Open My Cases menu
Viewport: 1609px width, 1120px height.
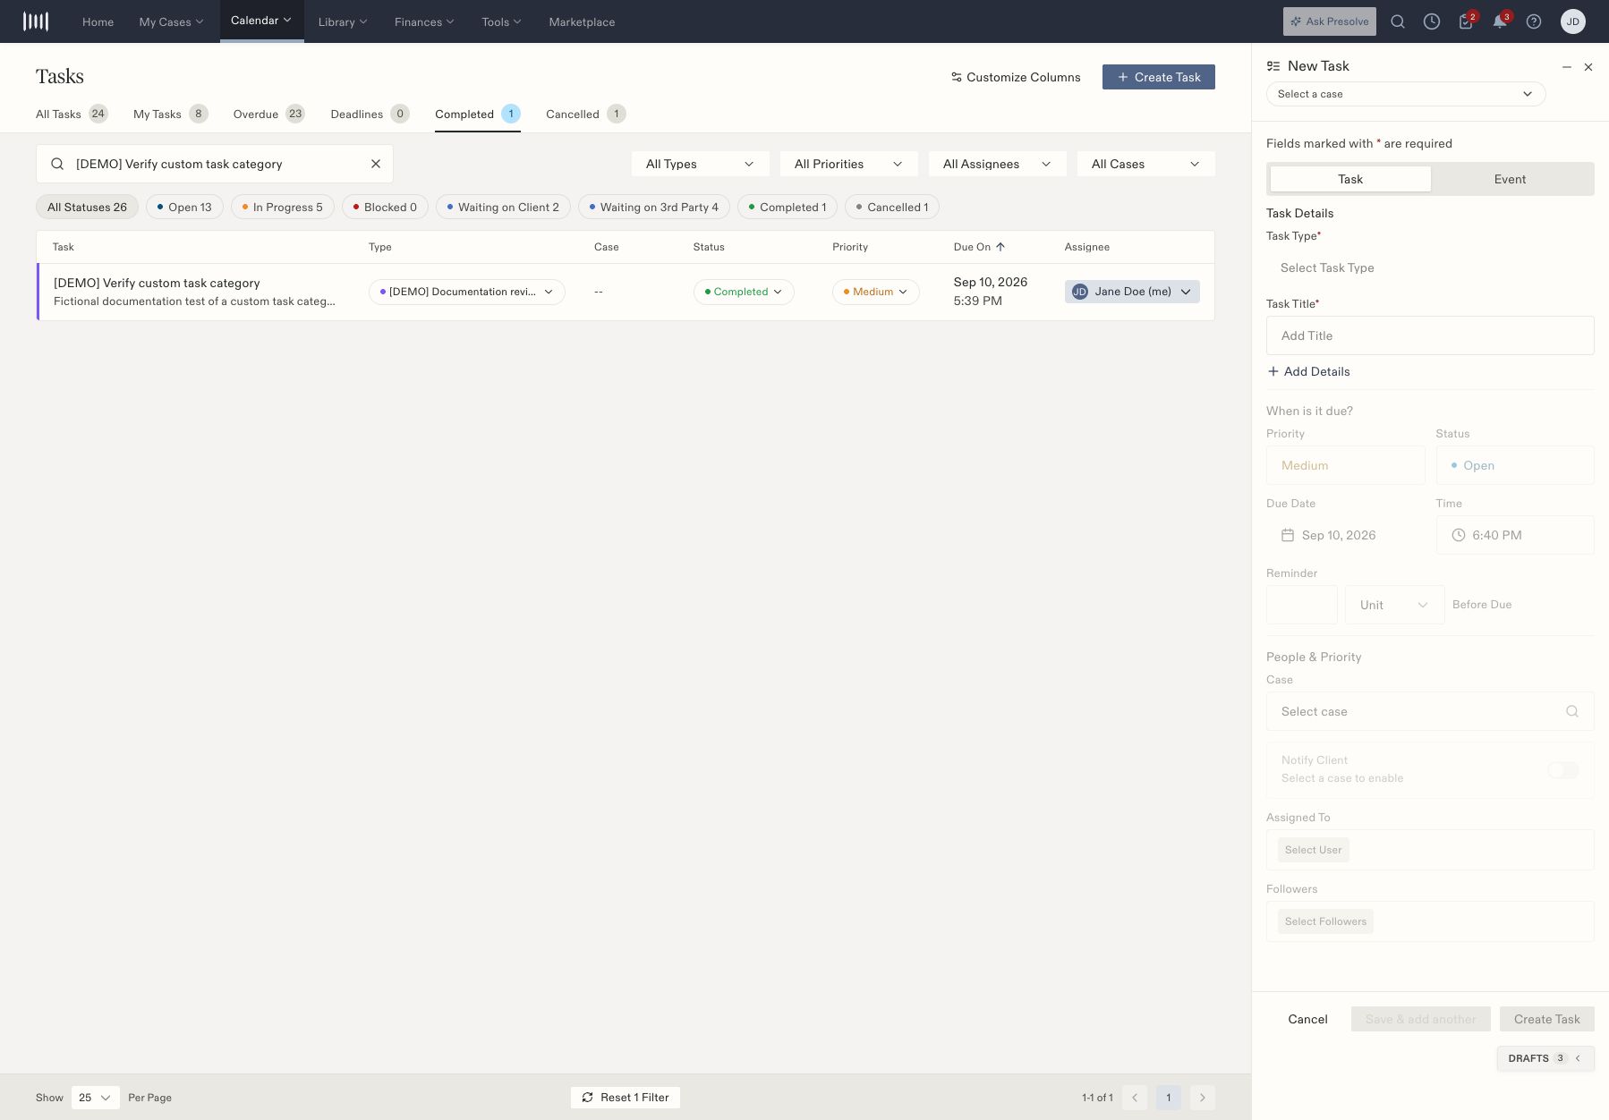tap(171, 21)
